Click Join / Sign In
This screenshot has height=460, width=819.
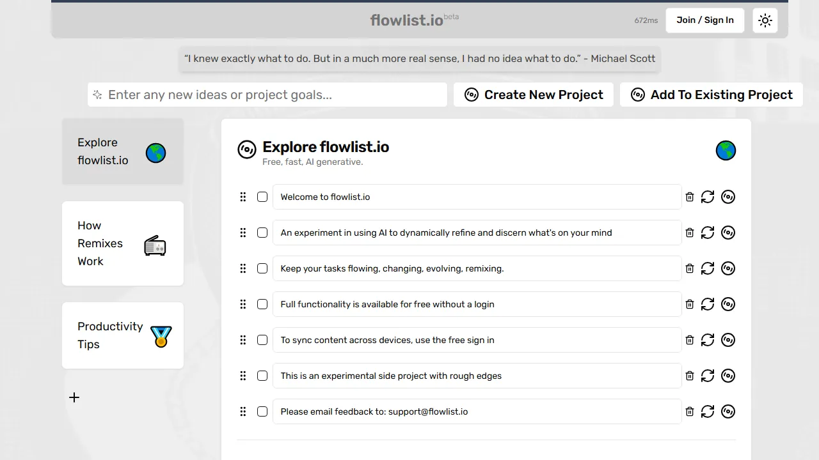(704, 20)
